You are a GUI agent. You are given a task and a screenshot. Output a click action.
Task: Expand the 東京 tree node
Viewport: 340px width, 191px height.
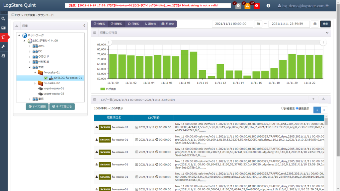click(30, 99)
